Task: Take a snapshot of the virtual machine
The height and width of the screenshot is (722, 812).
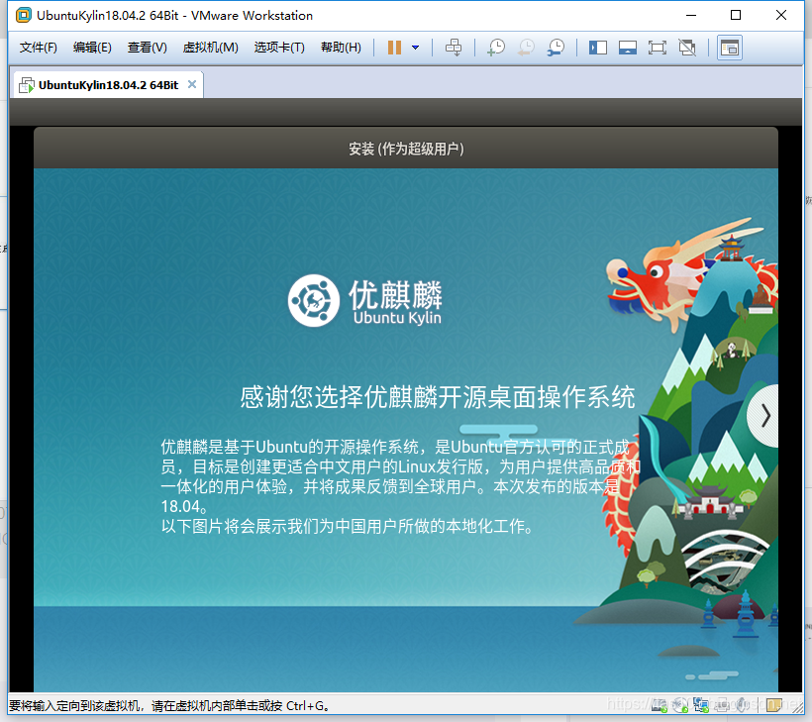Action: [496, 48]
